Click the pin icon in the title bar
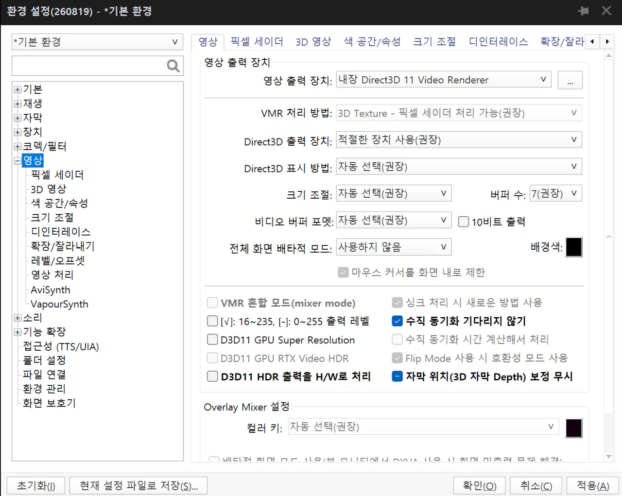 pyautogui.click(x=583, y=11)
